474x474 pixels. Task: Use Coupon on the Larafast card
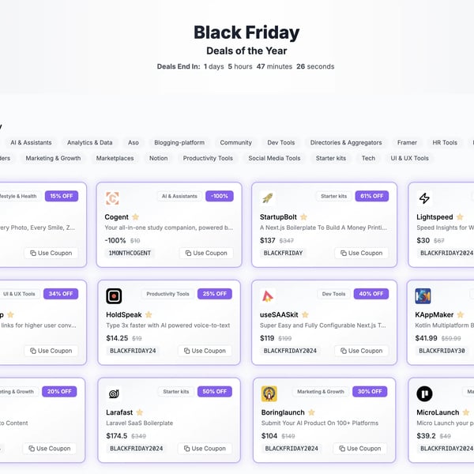[205, 448]
